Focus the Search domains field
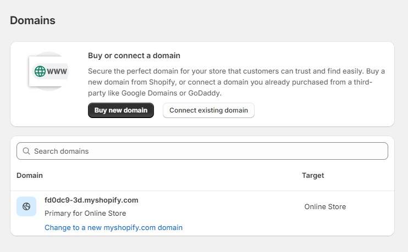 pyautogui.click(x=209, y=151)
